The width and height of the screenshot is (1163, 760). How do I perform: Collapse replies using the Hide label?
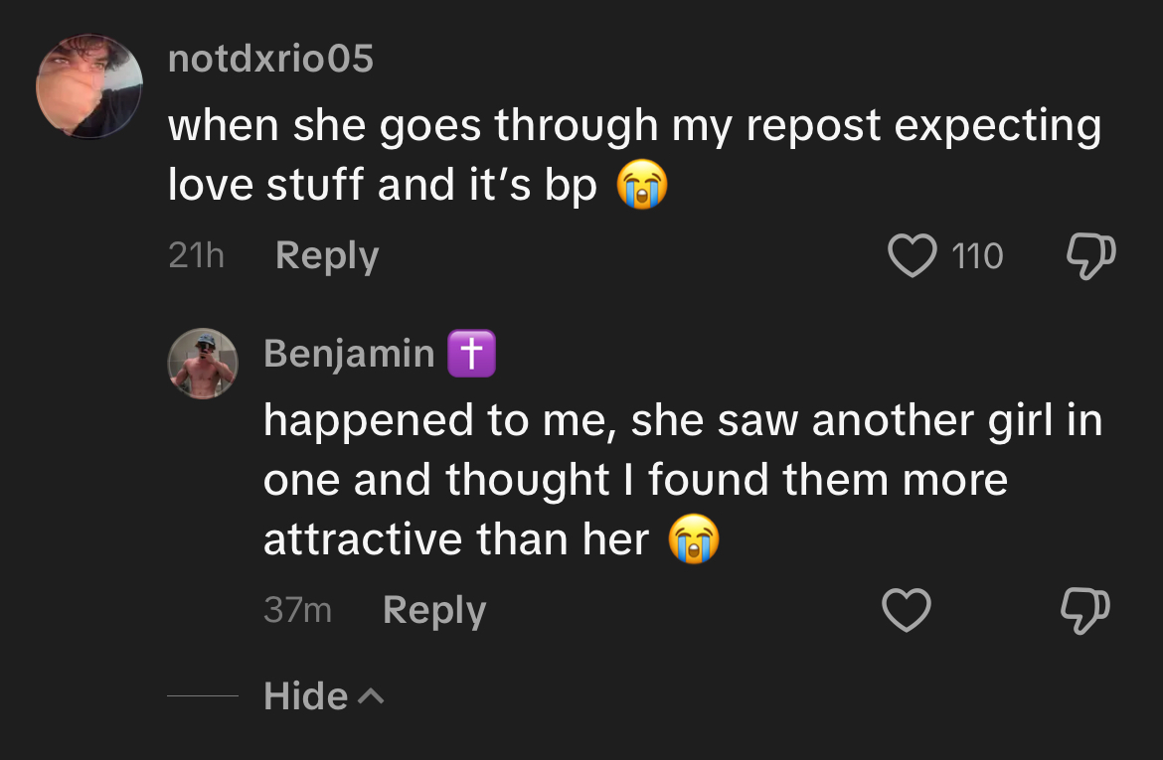305,696
